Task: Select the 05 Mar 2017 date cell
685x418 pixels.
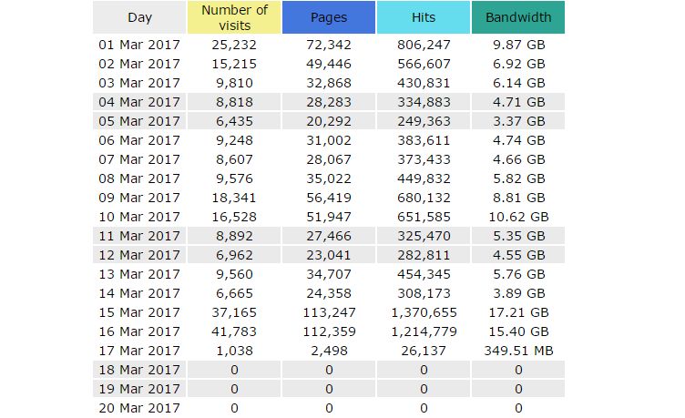Action: tap(139, 121)
